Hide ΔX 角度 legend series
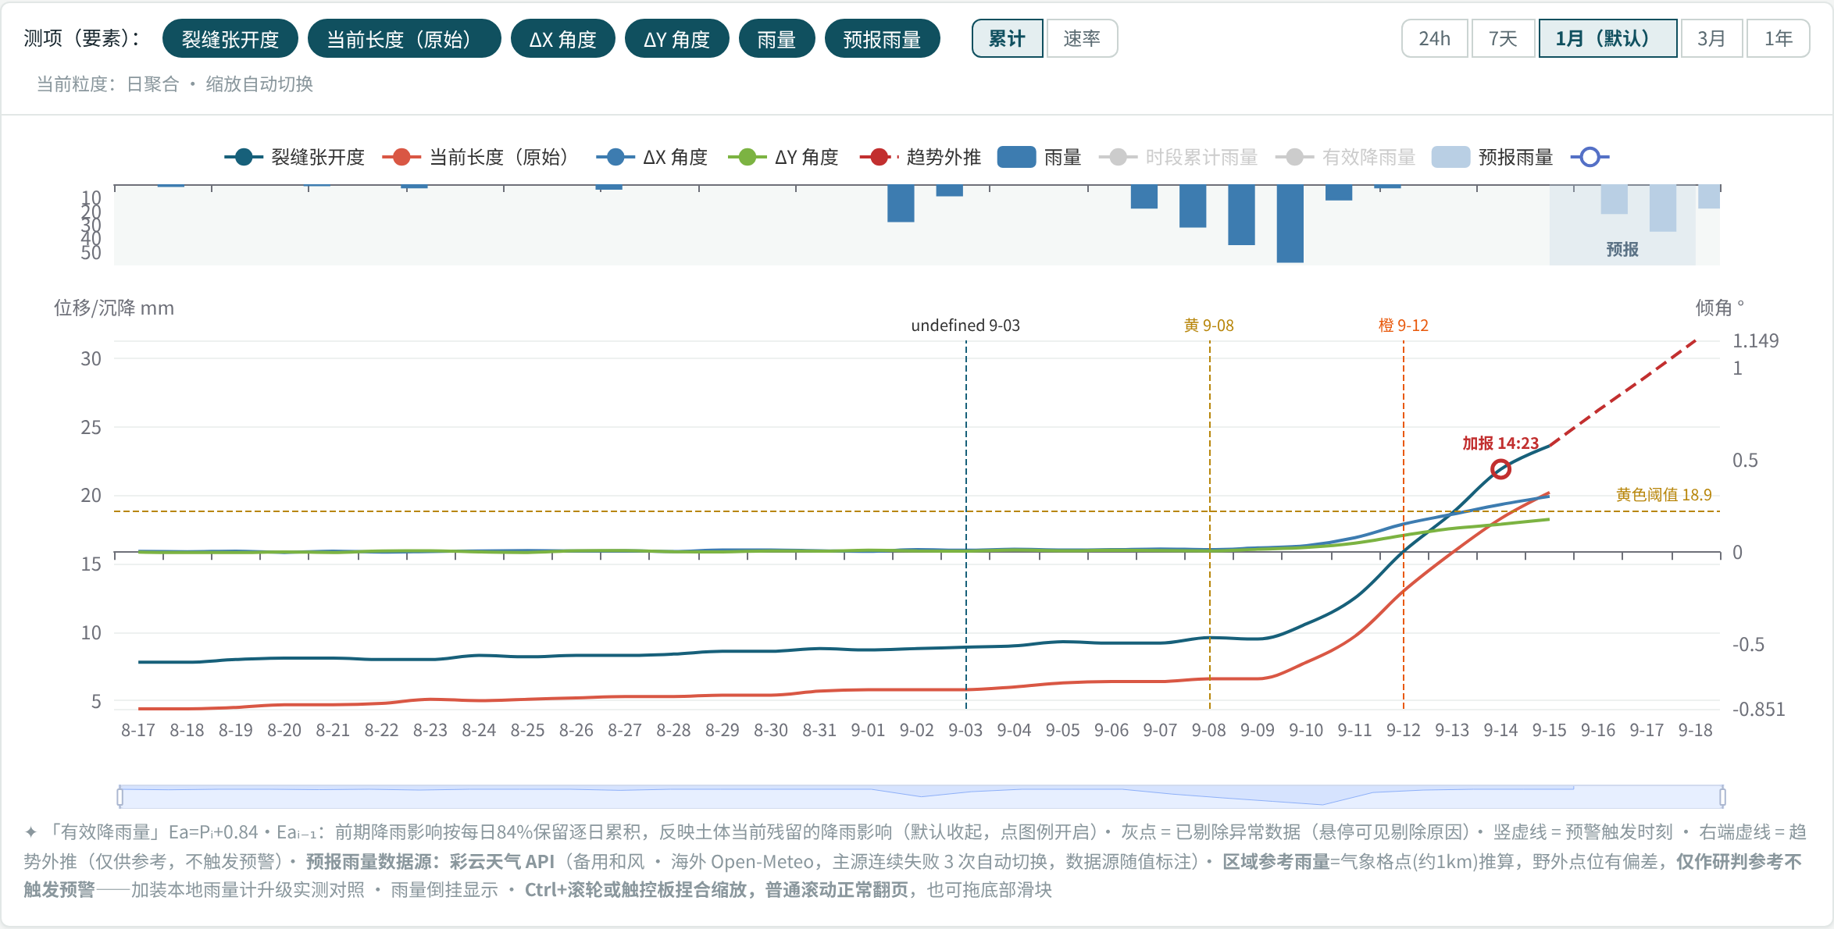The image size is (1834, 929). (651, 157)
